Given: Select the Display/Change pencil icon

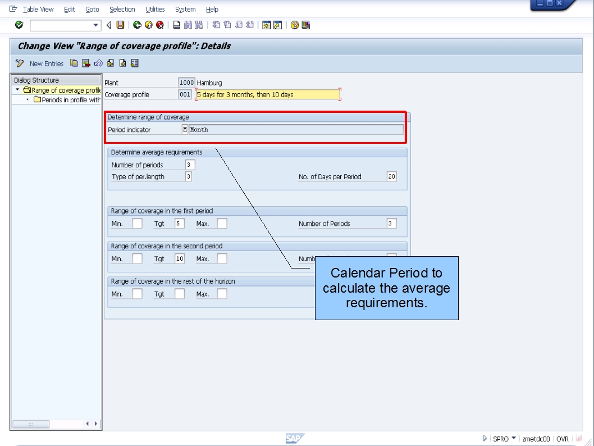Looking at the screenshot, I should pos(19,63).
